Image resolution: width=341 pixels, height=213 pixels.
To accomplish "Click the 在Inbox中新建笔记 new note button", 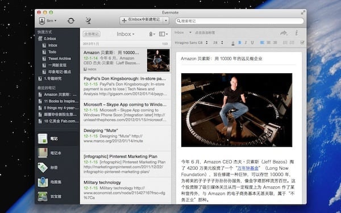I will tap(142, 20).
